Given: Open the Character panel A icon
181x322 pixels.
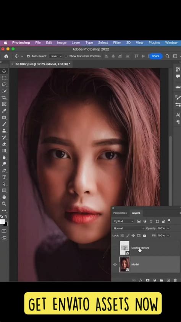Looking at the screenshot, I should coord(178,115).
